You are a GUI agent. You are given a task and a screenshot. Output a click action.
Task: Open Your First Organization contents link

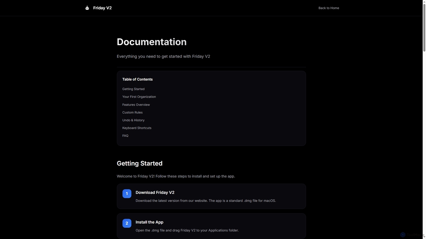pos(139,97)
